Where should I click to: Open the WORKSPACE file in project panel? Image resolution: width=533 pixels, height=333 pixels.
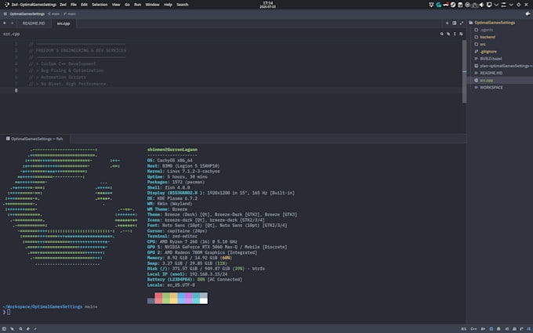(x=491, y=87)
